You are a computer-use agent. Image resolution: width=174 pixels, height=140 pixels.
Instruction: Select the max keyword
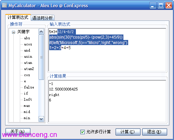[27, 106]
